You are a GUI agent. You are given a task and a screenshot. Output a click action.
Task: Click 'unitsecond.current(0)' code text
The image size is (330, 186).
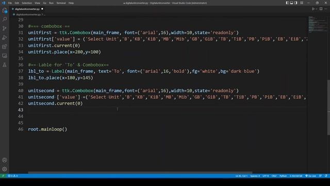pyautogui.click(x=55, y=103)
